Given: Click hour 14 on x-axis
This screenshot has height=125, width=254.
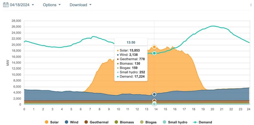Looking at the screenshot, I should (x=156, y=109).
